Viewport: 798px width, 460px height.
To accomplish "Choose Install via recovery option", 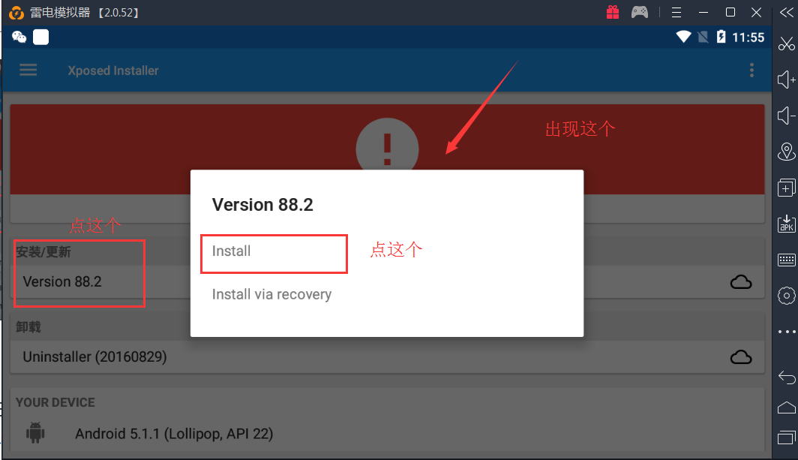I will click(x=271, y=294).
